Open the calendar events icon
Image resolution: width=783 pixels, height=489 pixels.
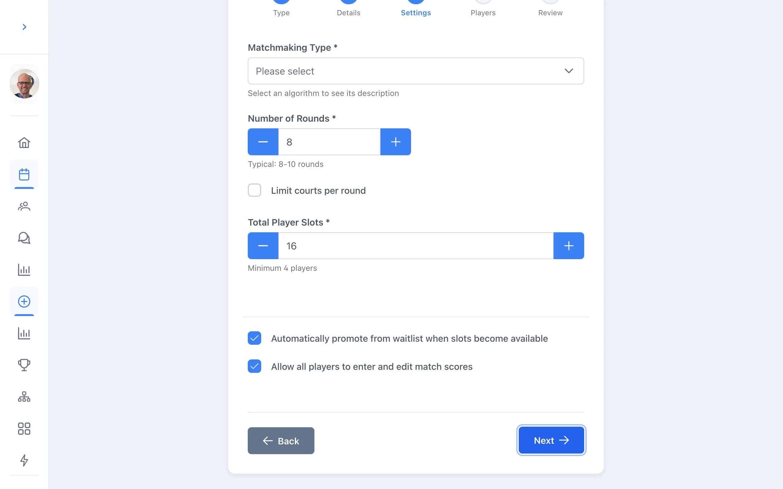point(24,174)
